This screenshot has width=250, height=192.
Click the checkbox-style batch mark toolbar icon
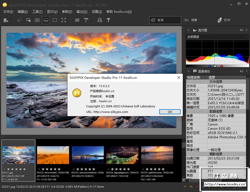tap(77, 20)
